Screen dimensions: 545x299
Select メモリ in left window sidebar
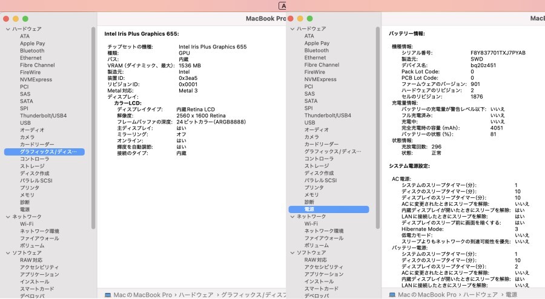coord(27,195)
